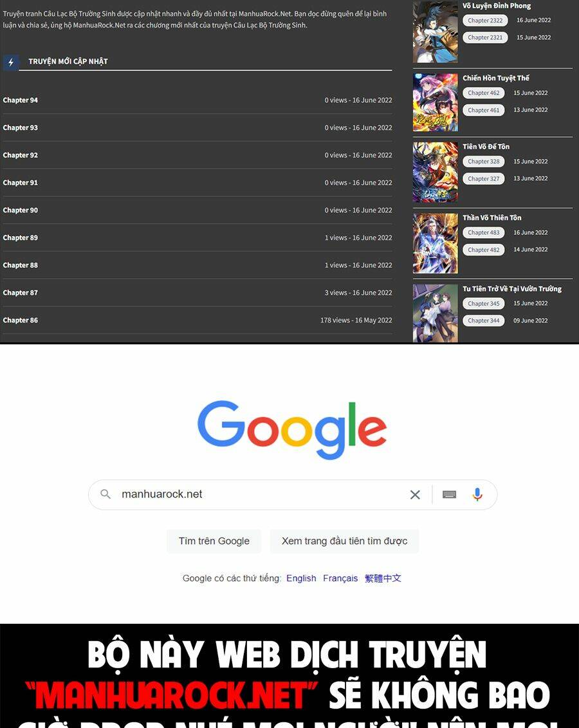Viewport: 579px width, 728px height.
Task: Open Tu Tiên Trở Về Tại Vườn Trường title
Action: (511, 289)
